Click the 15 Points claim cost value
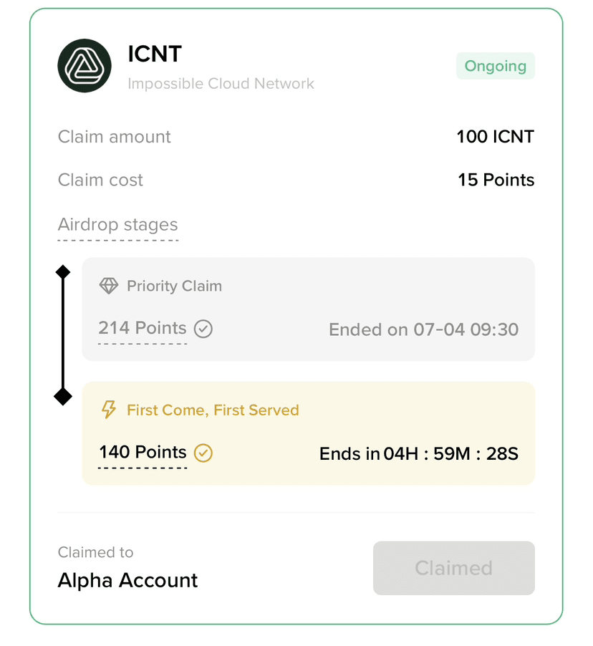593x646 pixels. coord(496,180)
